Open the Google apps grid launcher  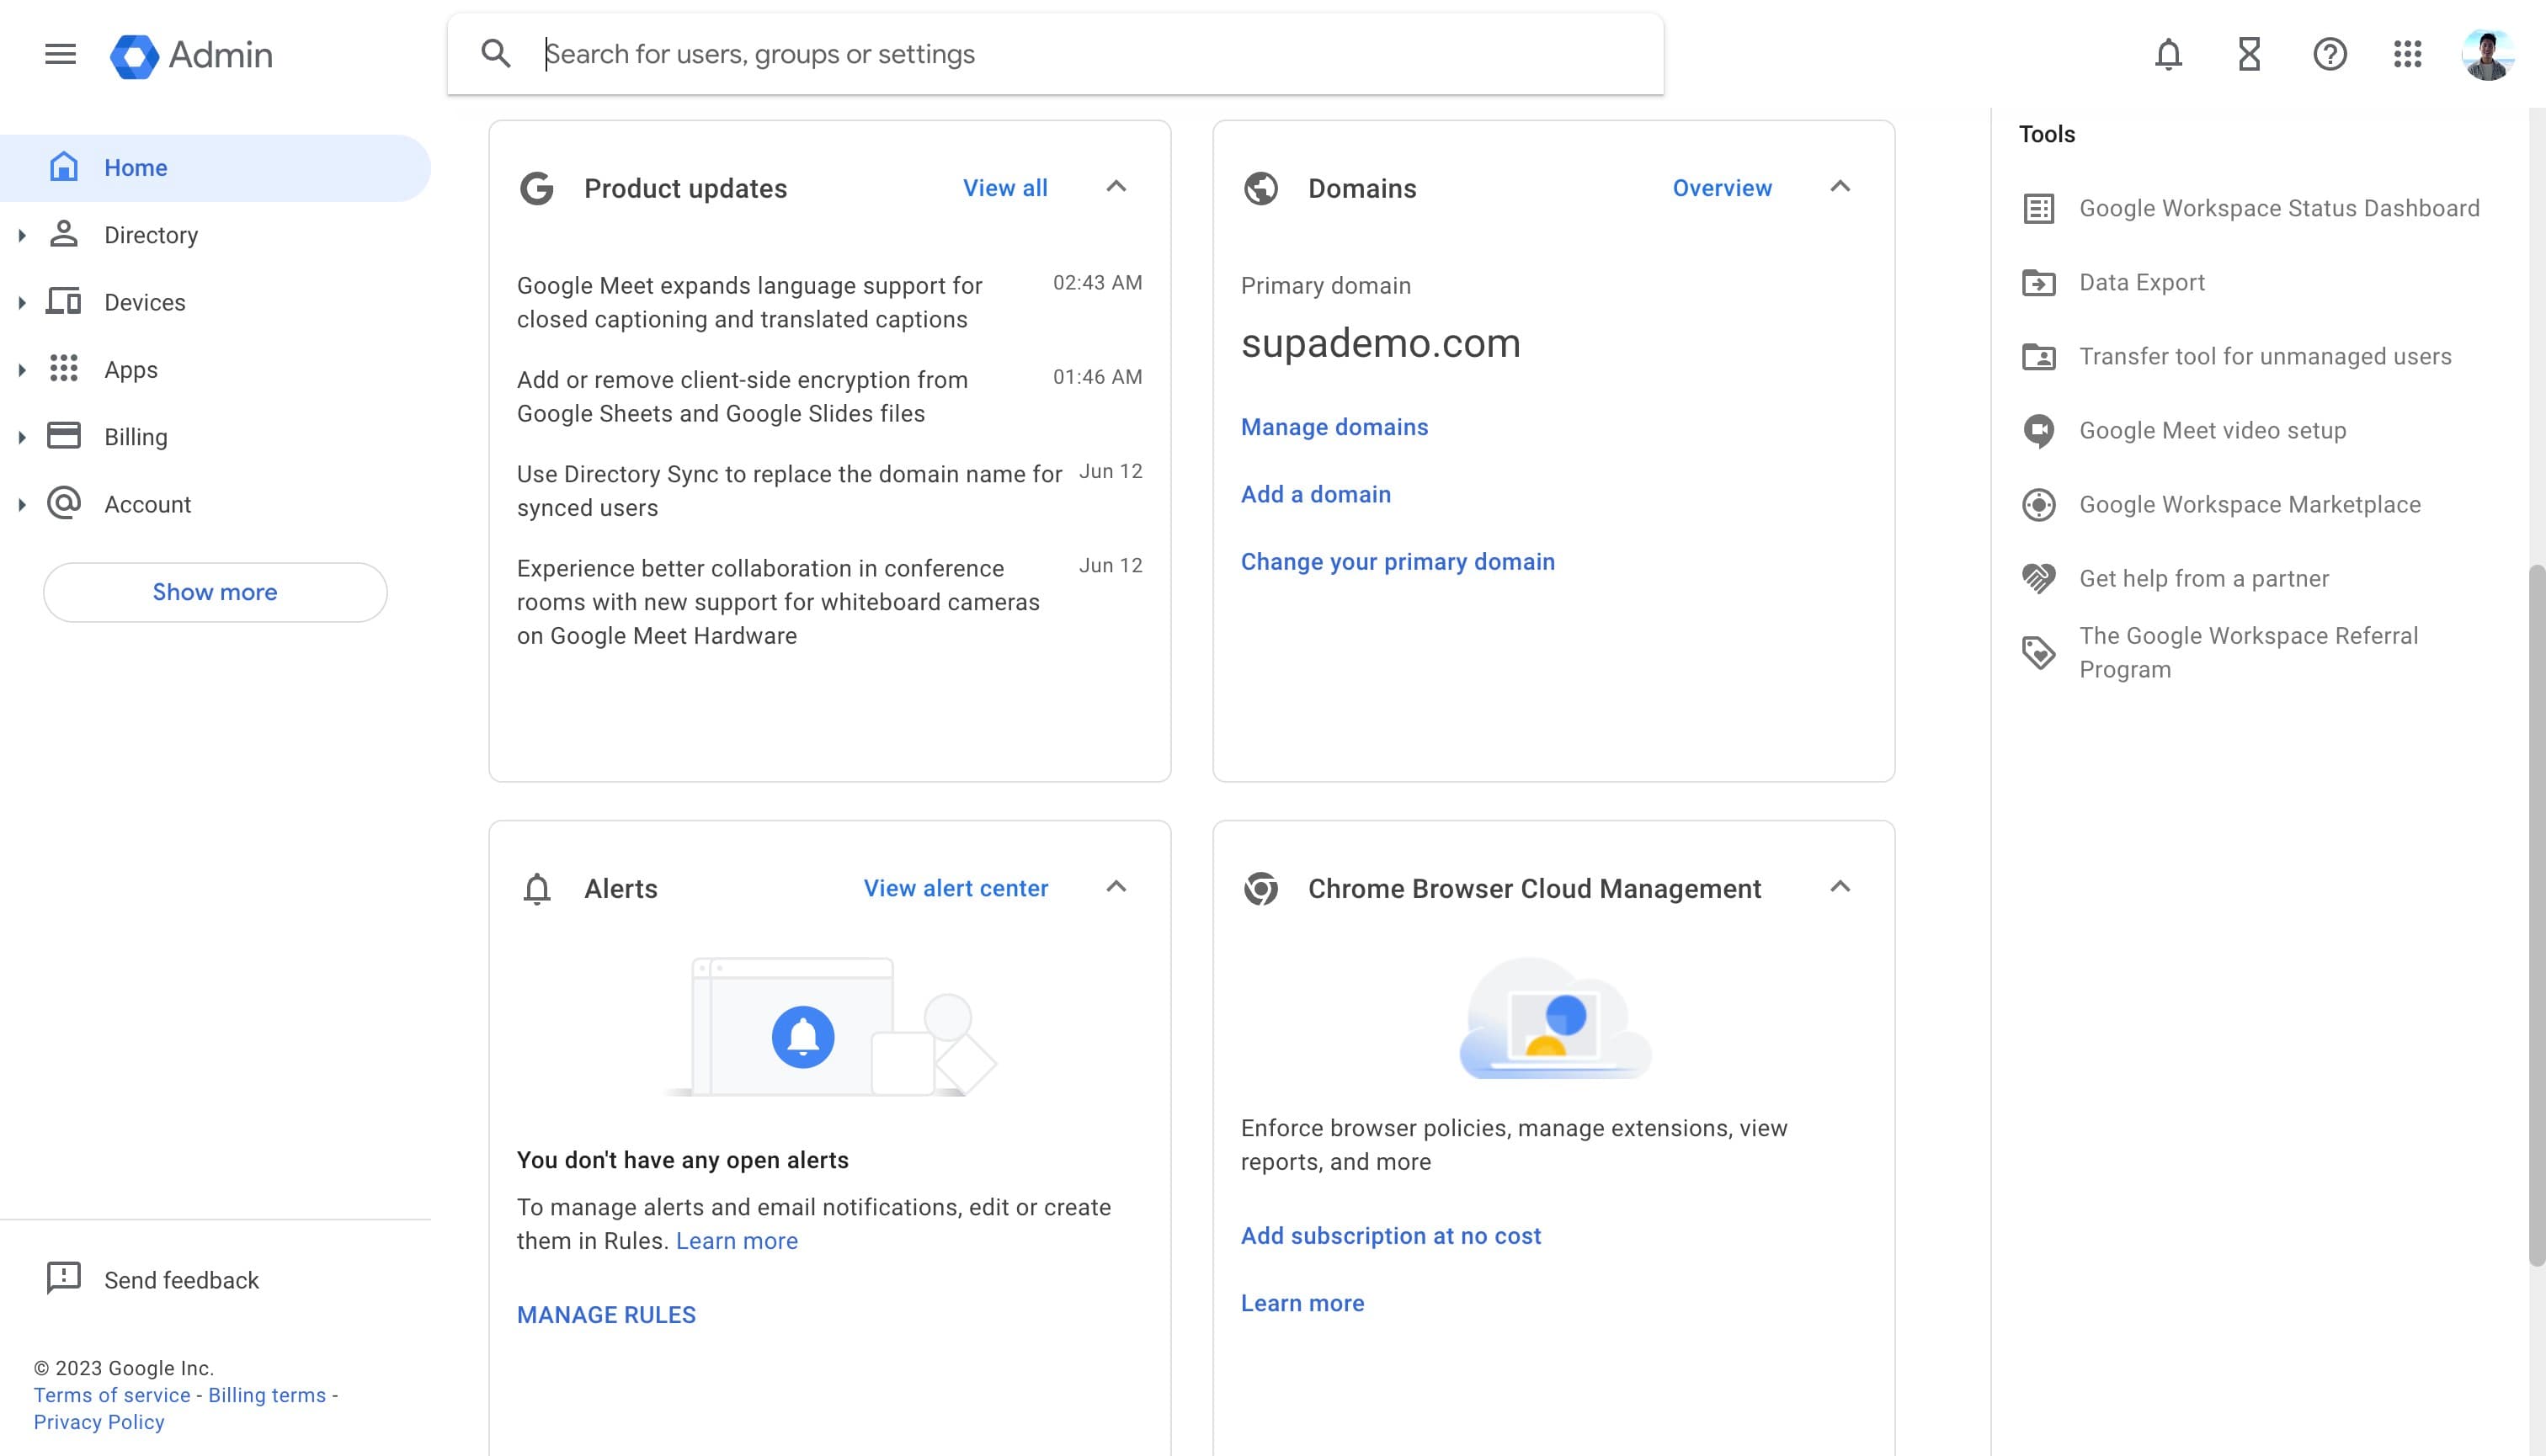[2407, 54]
